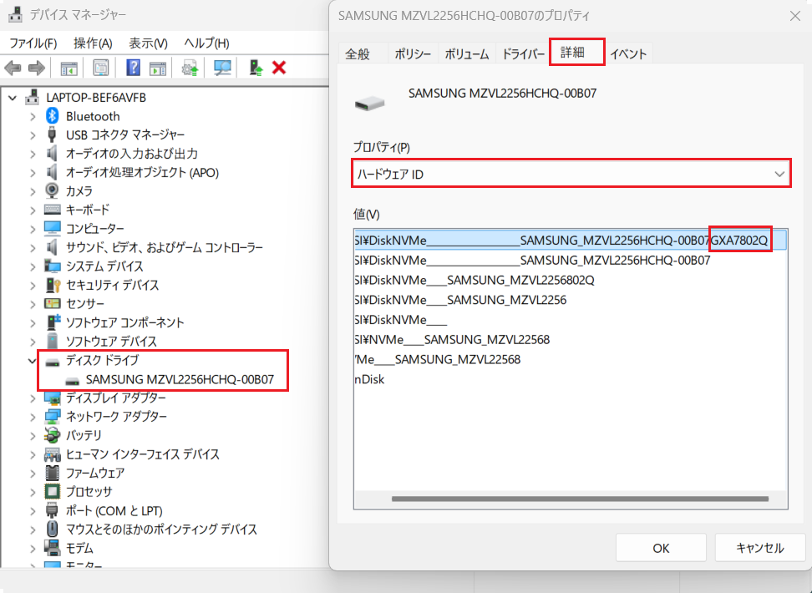This screenshot has width=812, height=593.
Task: Click the Properties toolbar icon
Action: [101, 68]
